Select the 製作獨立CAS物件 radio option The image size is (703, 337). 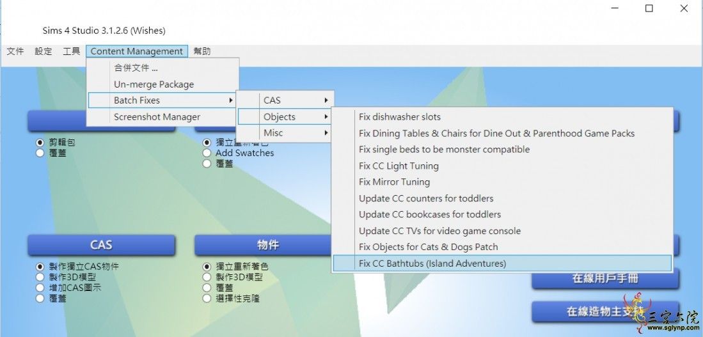coord(40,267)
